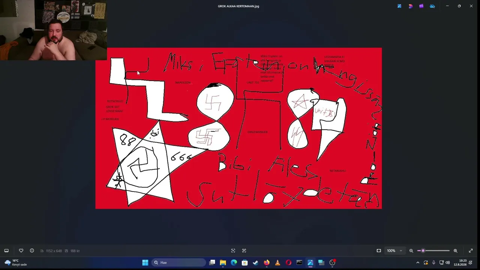Mark the photo as favorite with heart icon

(21, 250)
